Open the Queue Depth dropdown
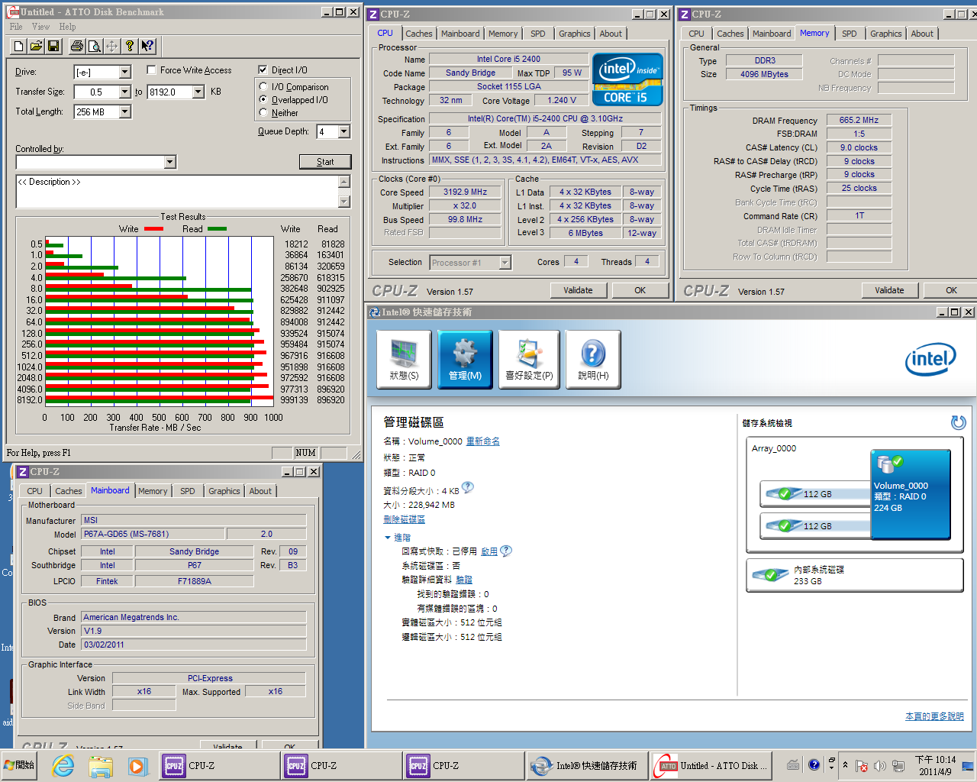977x782 pixels. pyautogui.click(x=343, y=131)
